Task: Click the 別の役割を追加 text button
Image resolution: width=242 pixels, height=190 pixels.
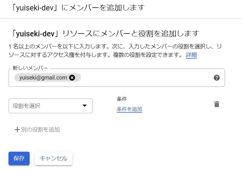Action: [x=40, y=130]
